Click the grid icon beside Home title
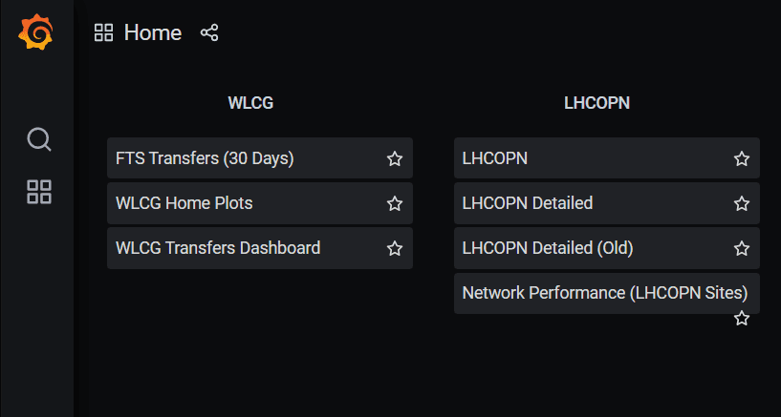 point(103,32)
